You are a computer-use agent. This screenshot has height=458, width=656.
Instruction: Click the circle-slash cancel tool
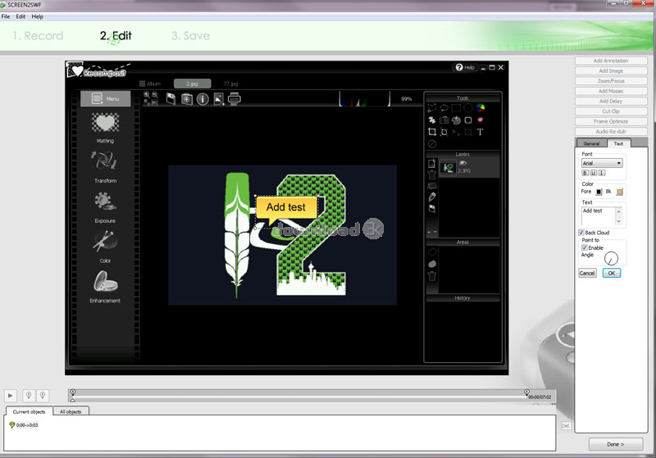(x=432, y=143)
